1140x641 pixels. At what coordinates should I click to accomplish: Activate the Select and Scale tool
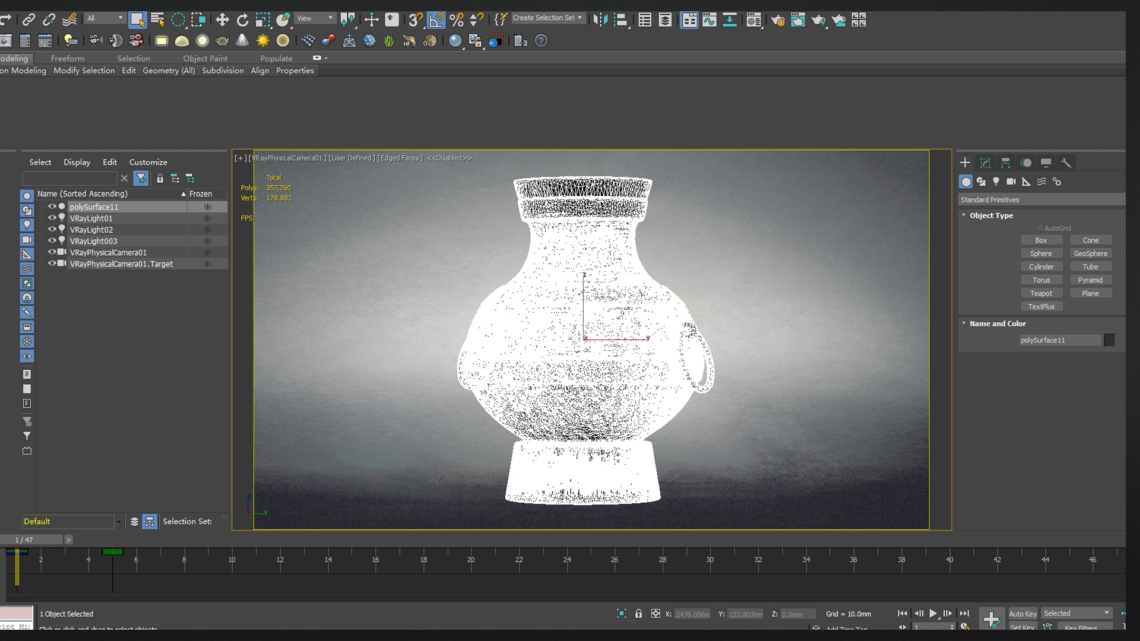click(x=262, y=20)
